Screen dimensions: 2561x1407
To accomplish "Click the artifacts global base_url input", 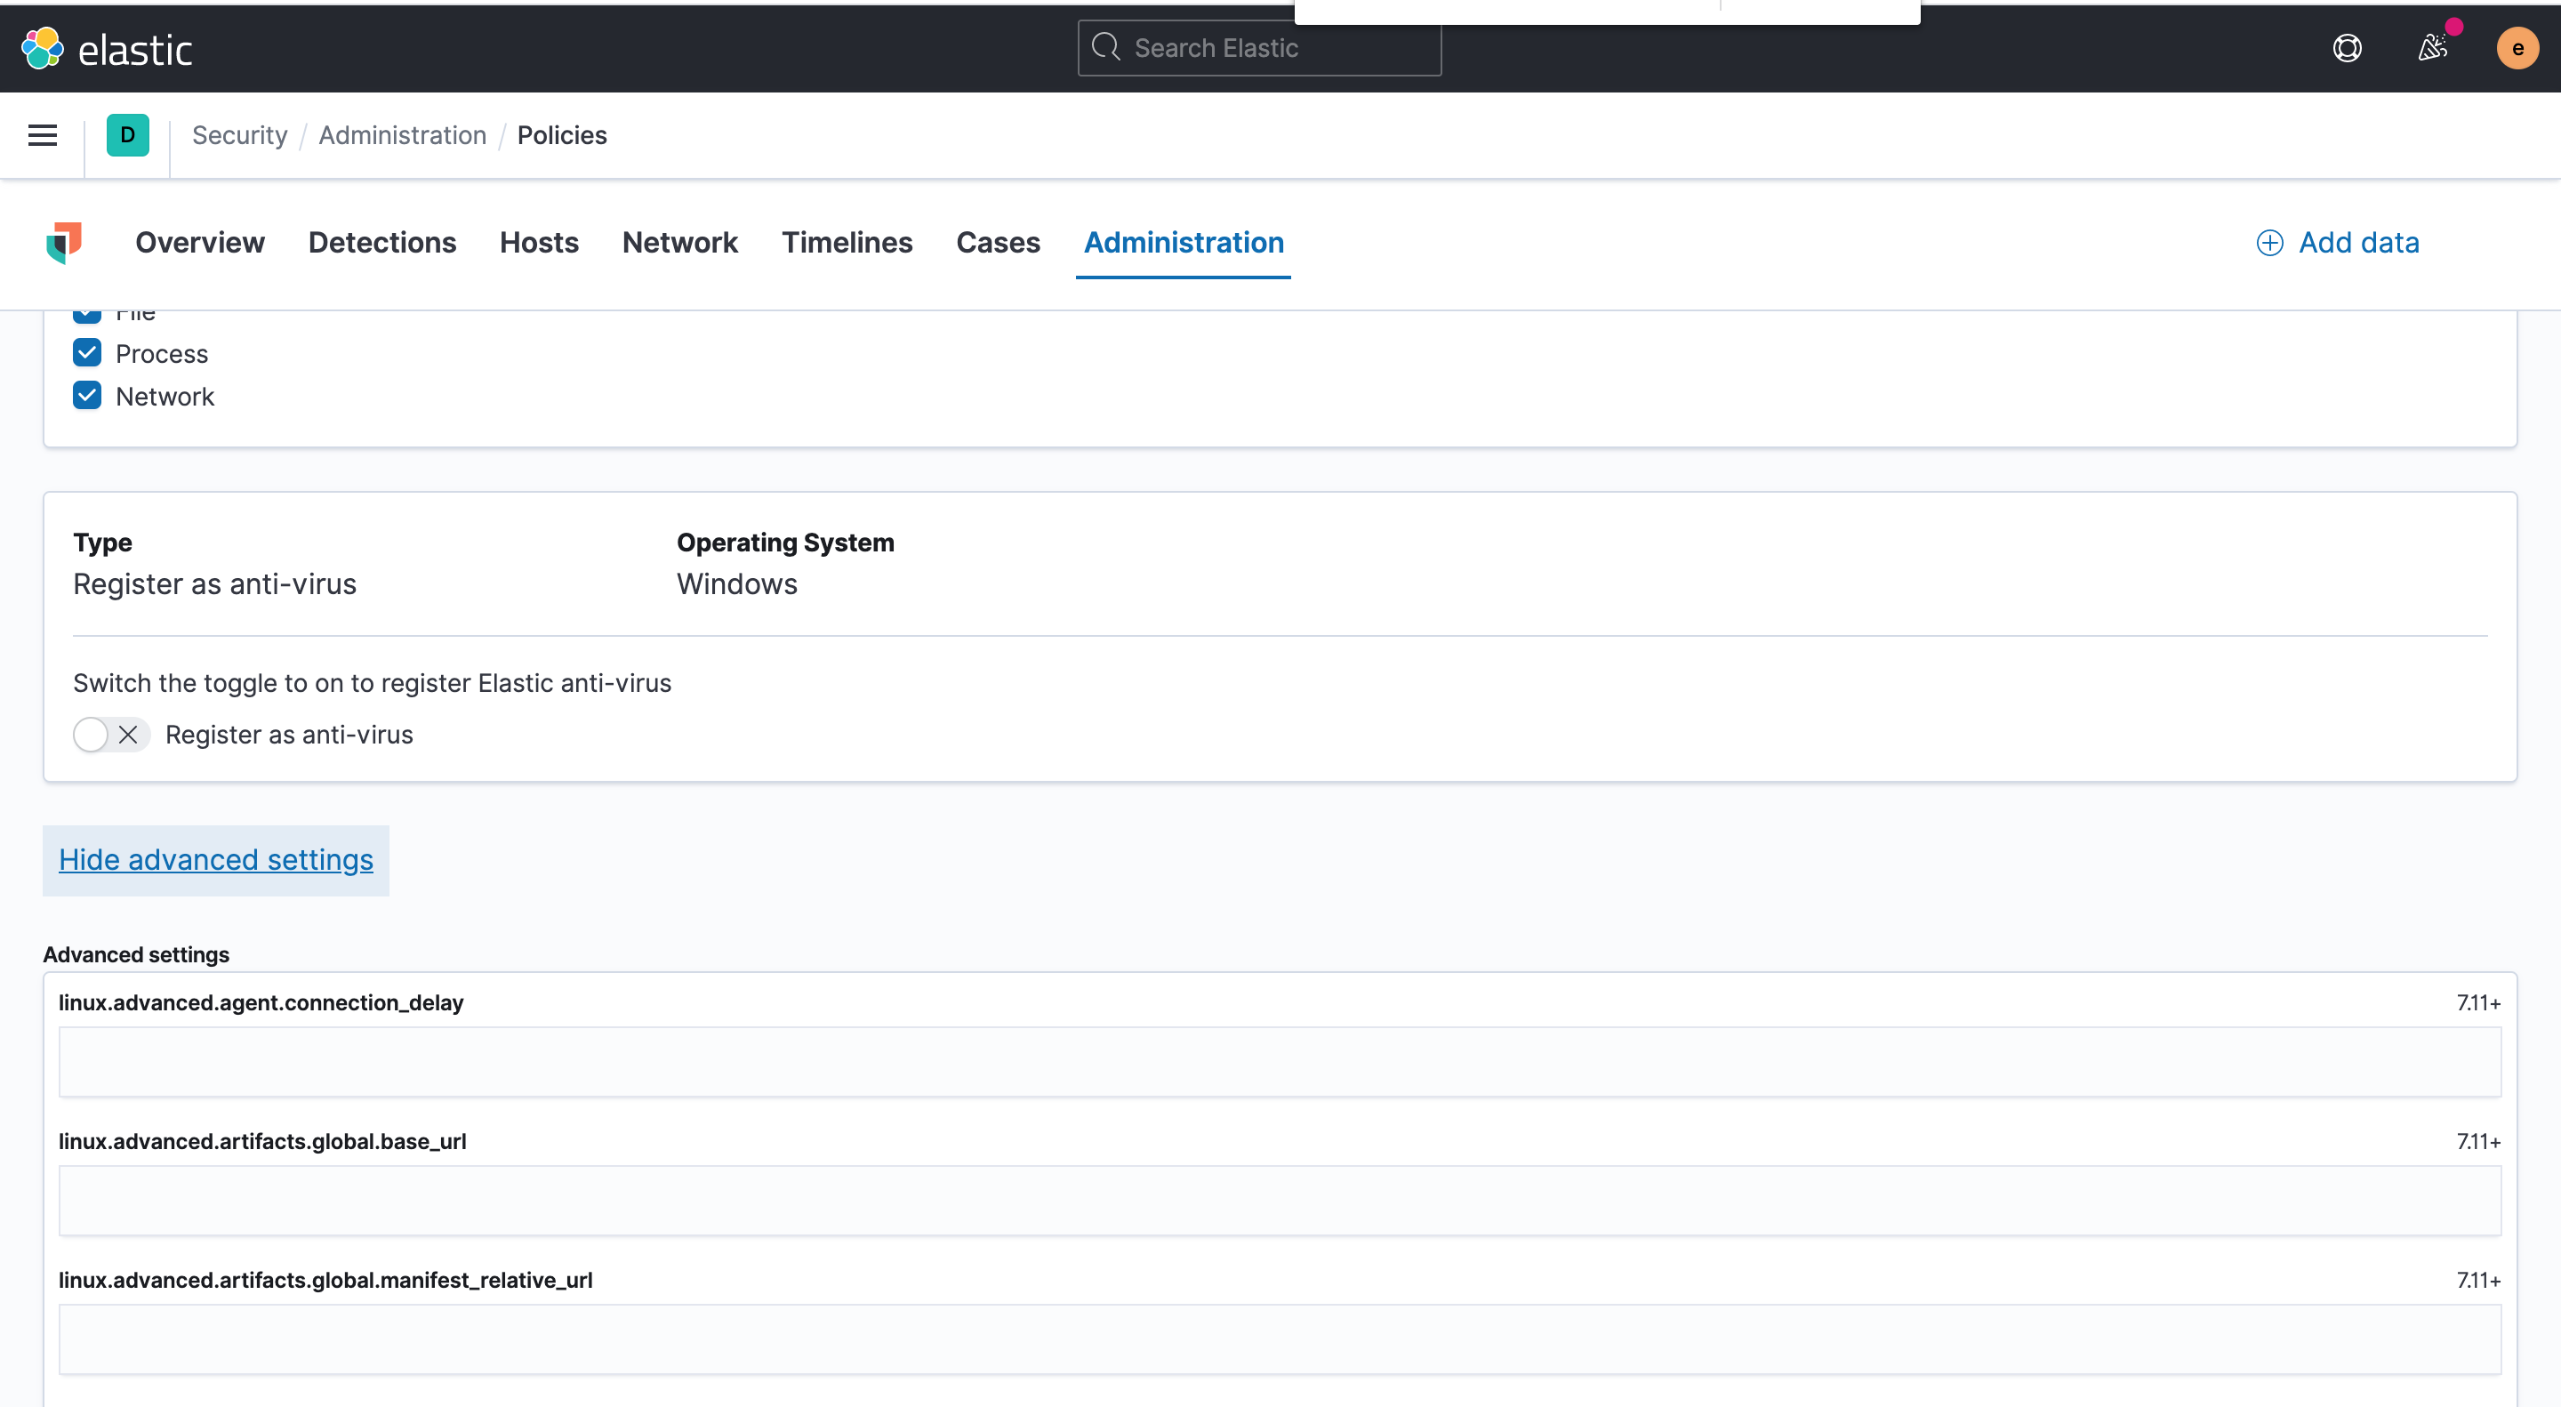I will [1279, 1200].
